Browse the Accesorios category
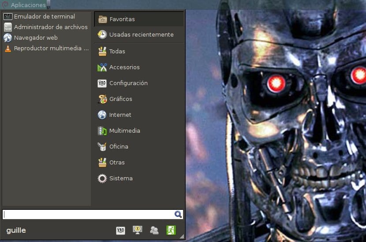Screen dimensions: 366x242 point(139,67)
